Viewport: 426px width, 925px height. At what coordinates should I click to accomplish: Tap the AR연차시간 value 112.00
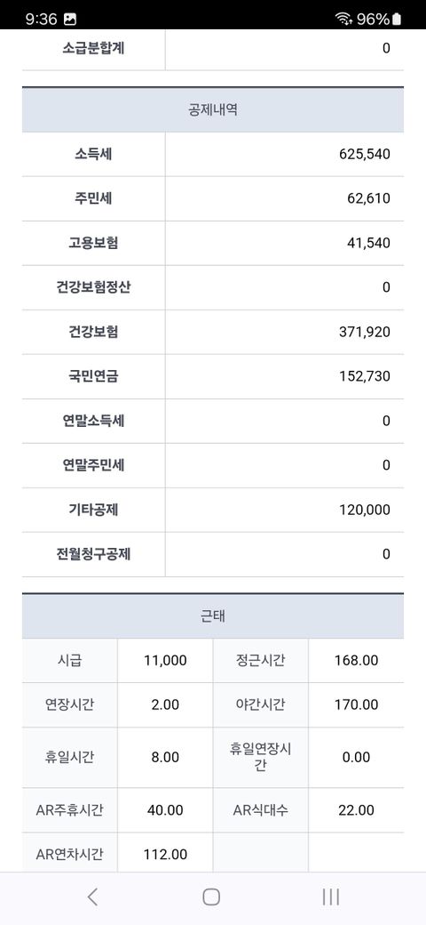165,854
